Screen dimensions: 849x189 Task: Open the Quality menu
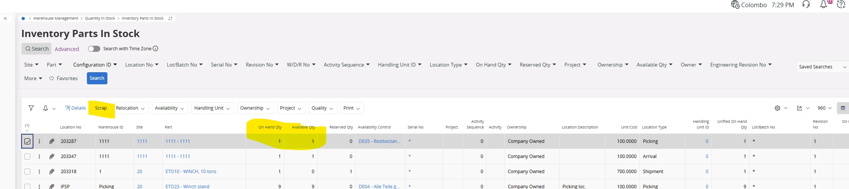322,108
